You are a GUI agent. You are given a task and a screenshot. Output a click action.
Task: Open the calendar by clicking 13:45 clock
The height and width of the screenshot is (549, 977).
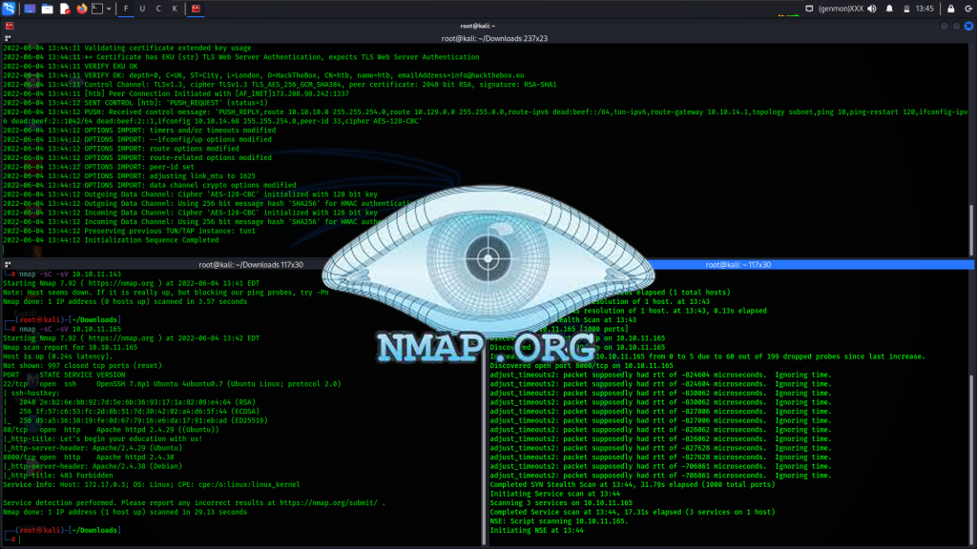[925, 8]
